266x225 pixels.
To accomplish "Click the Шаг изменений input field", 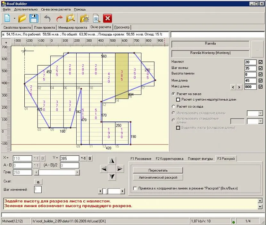I will 38,190.
